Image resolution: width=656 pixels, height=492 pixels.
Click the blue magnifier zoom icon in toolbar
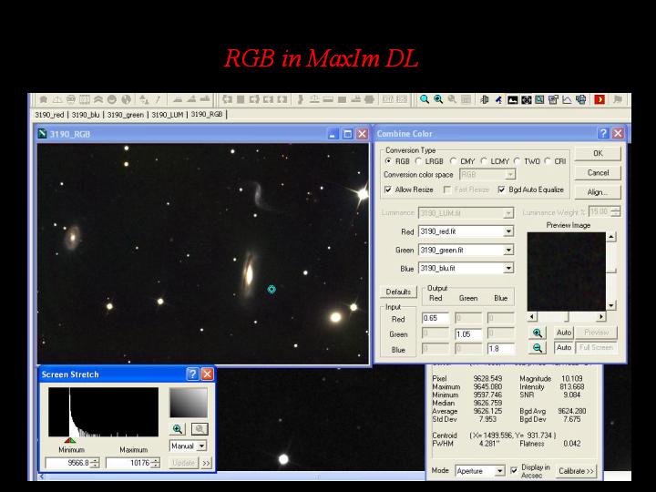tap(425, 99)
